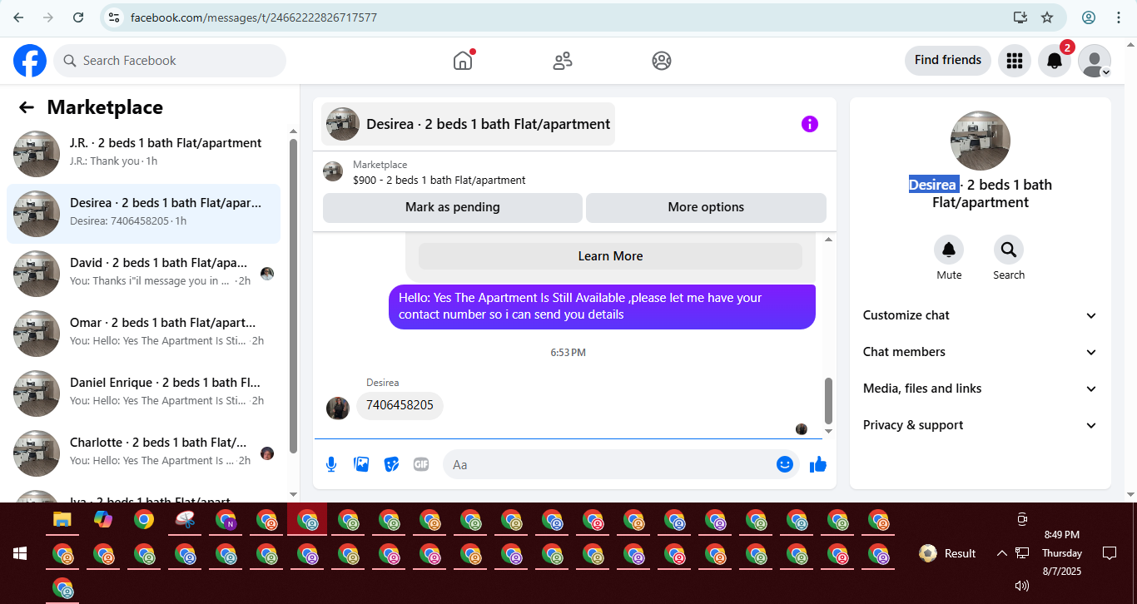Click the Learn More button
1137x604 pixels.
tap(610, 256)
